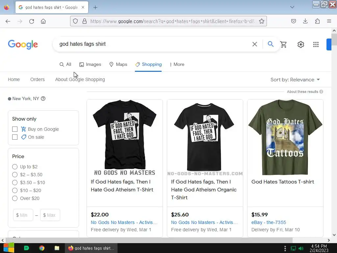Open the Orders page

click(38, 79)
